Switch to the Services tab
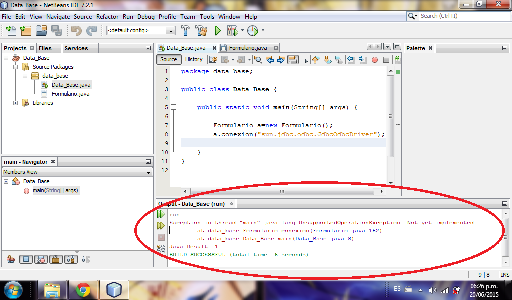The image size is (512, 300). (76, 48)
